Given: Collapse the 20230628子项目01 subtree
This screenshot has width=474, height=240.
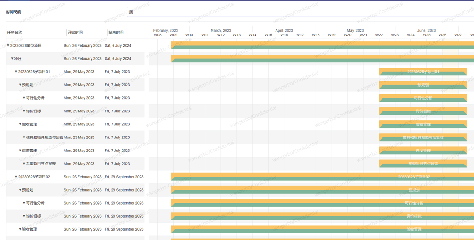Looking at the screenshot, I should point(16,72).
